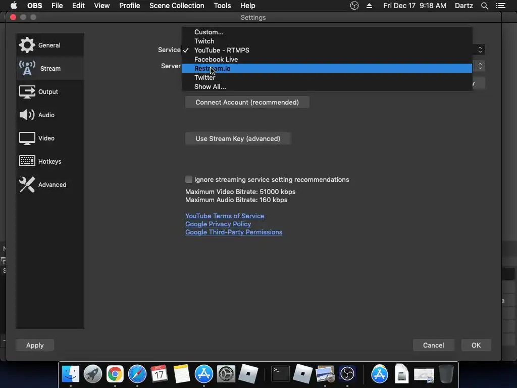Open the Edit menu

78,6
